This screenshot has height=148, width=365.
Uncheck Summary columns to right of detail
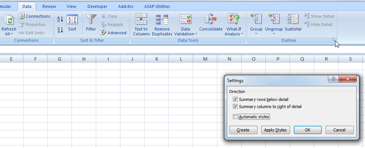[x=235, y=107]
